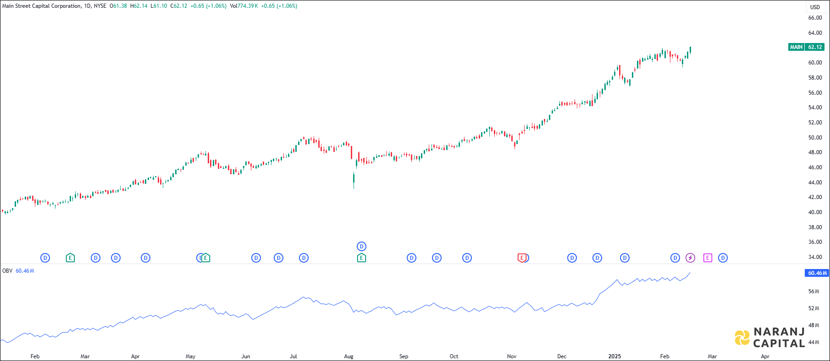Screen dimensions: 830x361
Task: Click the dividend marker in early December
Action: [x=572, y=258]
